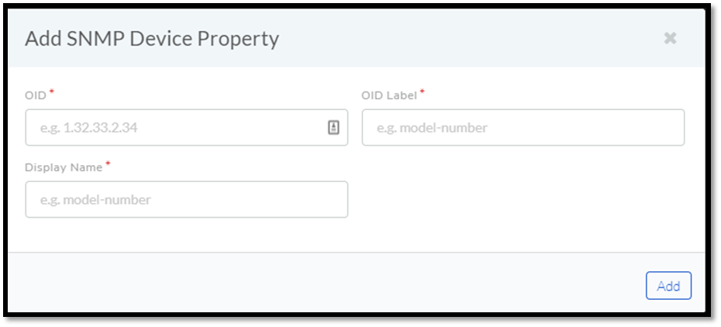
Task: Click the Display Name 'e.g. model-number' placeholder
Action: (95, 200)
